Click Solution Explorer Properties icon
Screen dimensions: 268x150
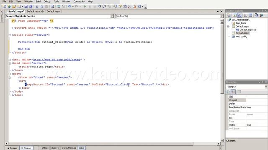229,15
